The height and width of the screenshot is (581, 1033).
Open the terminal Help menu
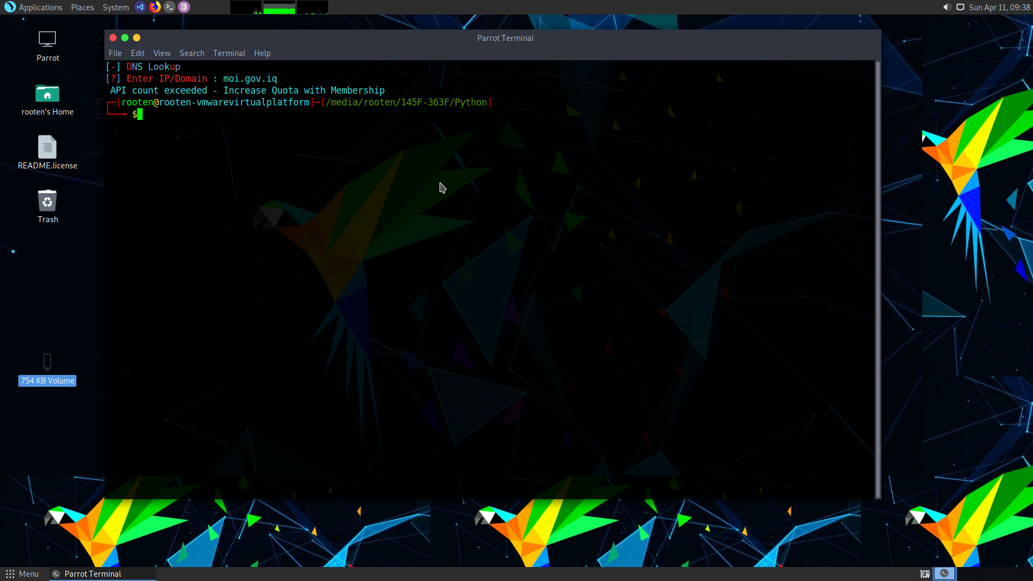[263, 53]
